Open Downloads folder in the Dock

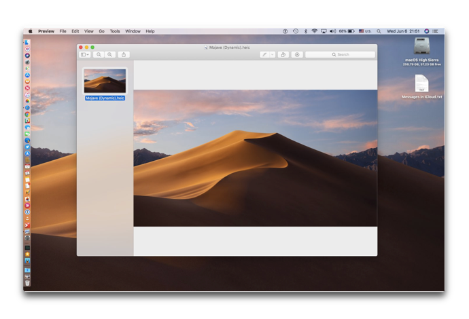(x=27, y=270)
